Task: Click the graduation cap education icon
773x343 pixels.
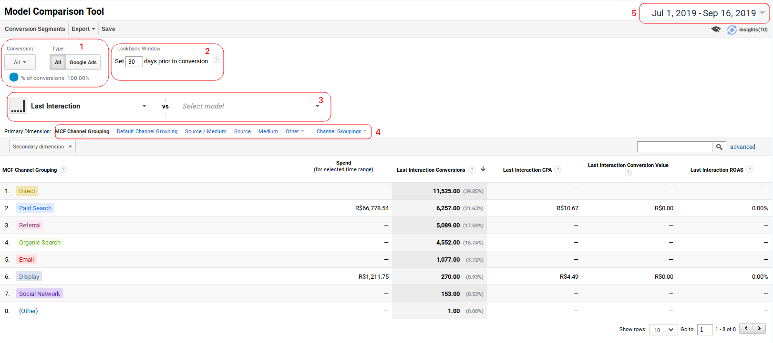Action: [716, 29]
